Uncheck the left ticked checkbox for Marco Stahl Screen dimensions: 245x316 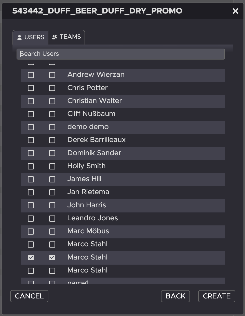click(31, 257)
